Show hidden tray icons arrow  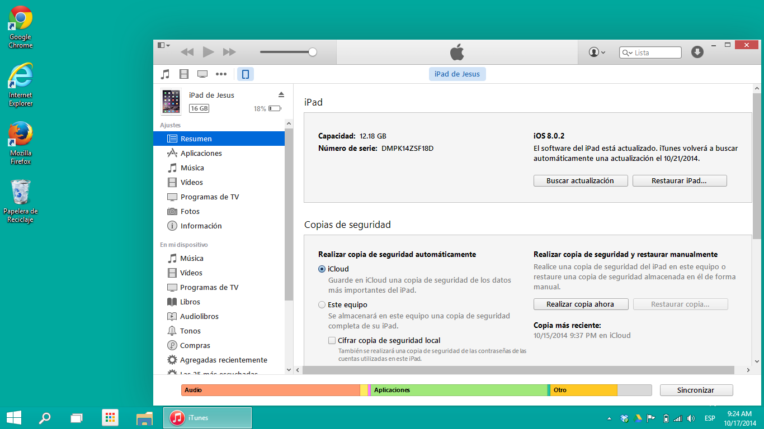(x=609, y=418)
